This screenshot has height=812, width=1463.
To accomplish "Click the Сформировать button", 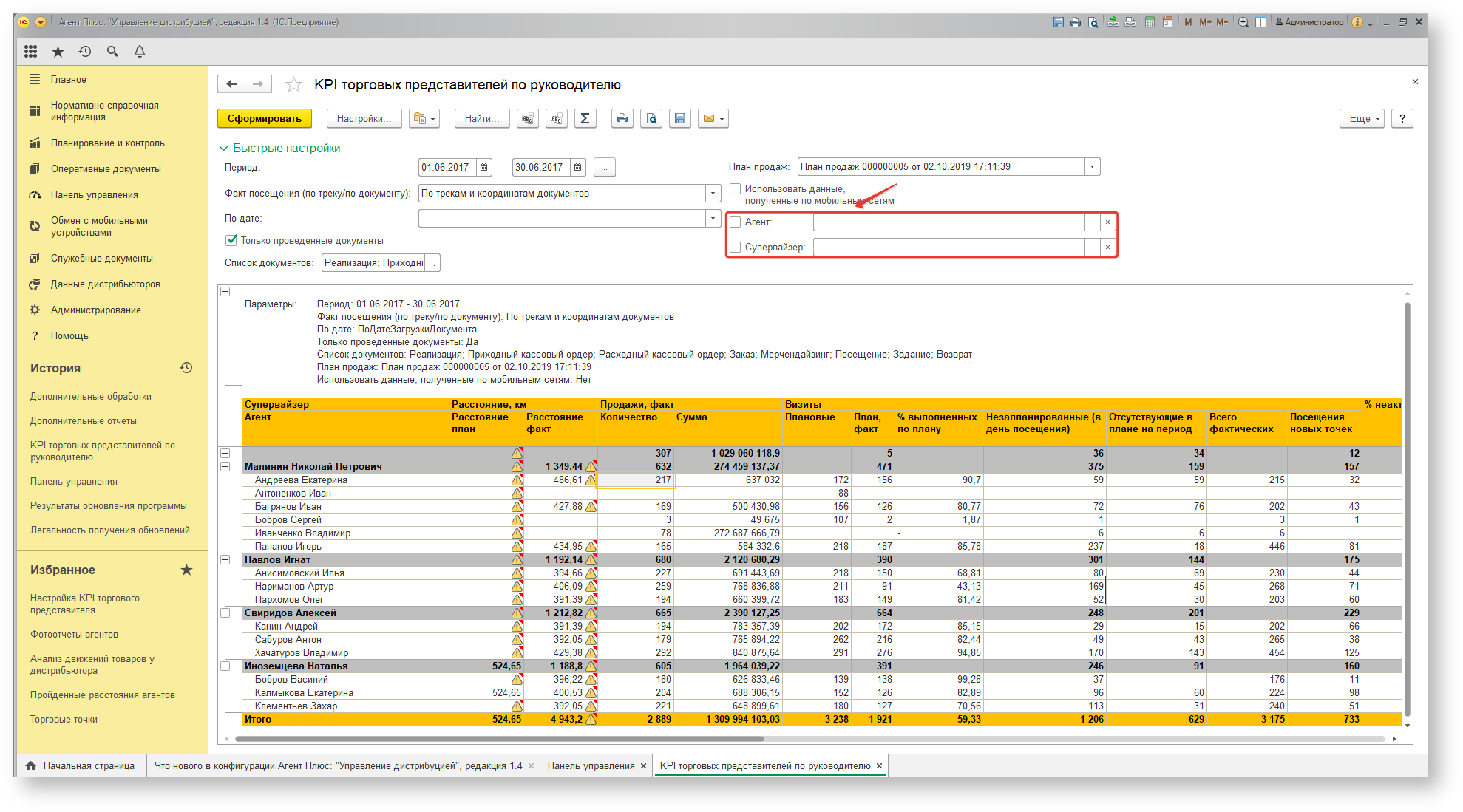I will pyautogui.click(x=265, y=118).
